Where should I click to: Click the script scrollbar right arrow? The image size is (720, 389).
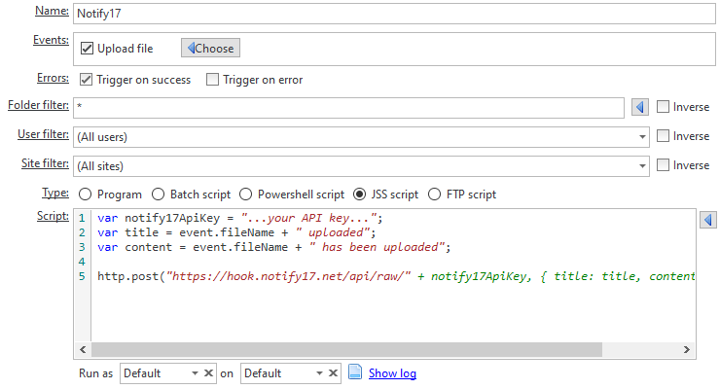tap(687, 349)
